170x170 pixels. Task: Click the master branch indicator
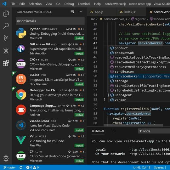click(9, 167)
